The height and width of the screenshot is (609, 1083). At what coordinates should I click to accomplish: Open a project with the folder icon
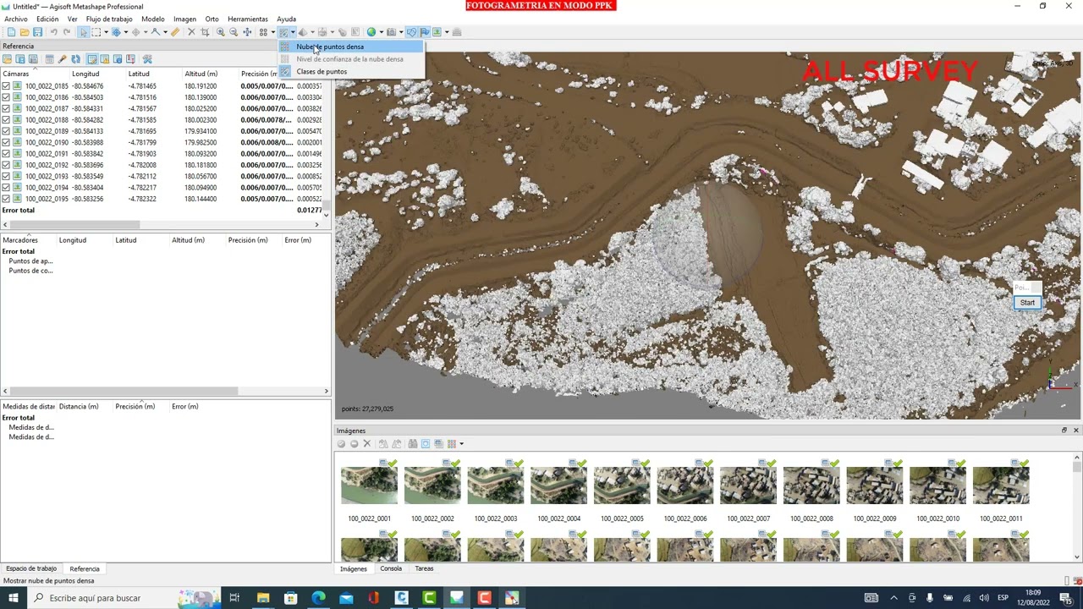click(24, 32)
